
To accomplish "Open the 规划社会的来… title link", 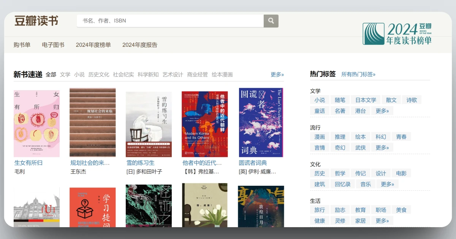I will pyautogui.click(x=90, y=163).
